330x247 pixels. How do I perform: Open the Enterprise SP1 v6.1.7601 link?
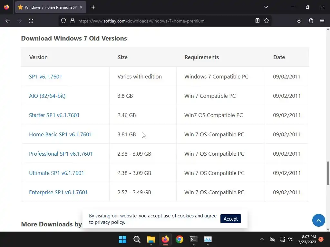58,192
